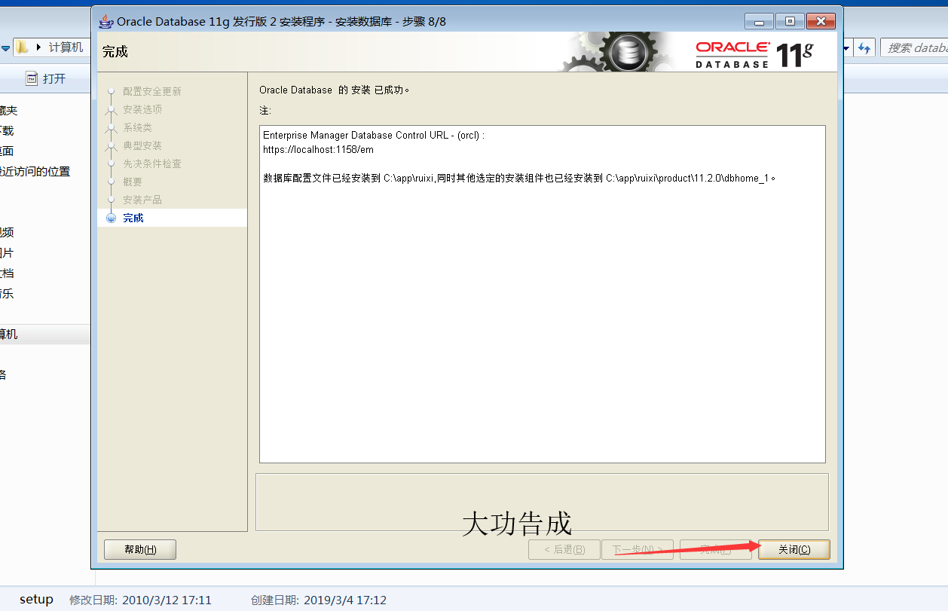Click the Java icon in installer title bar
The height and width of the screenshot is (611, 948).
[106, 21]
